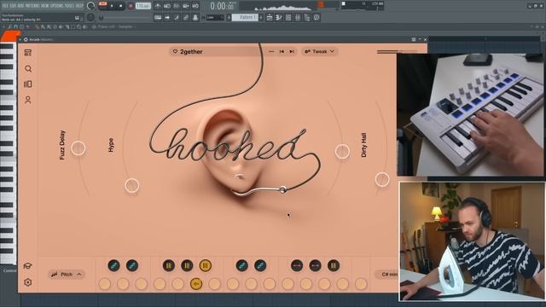Open the VIEW menu
This screenshot has height=307, width=546.
[45, 6]
